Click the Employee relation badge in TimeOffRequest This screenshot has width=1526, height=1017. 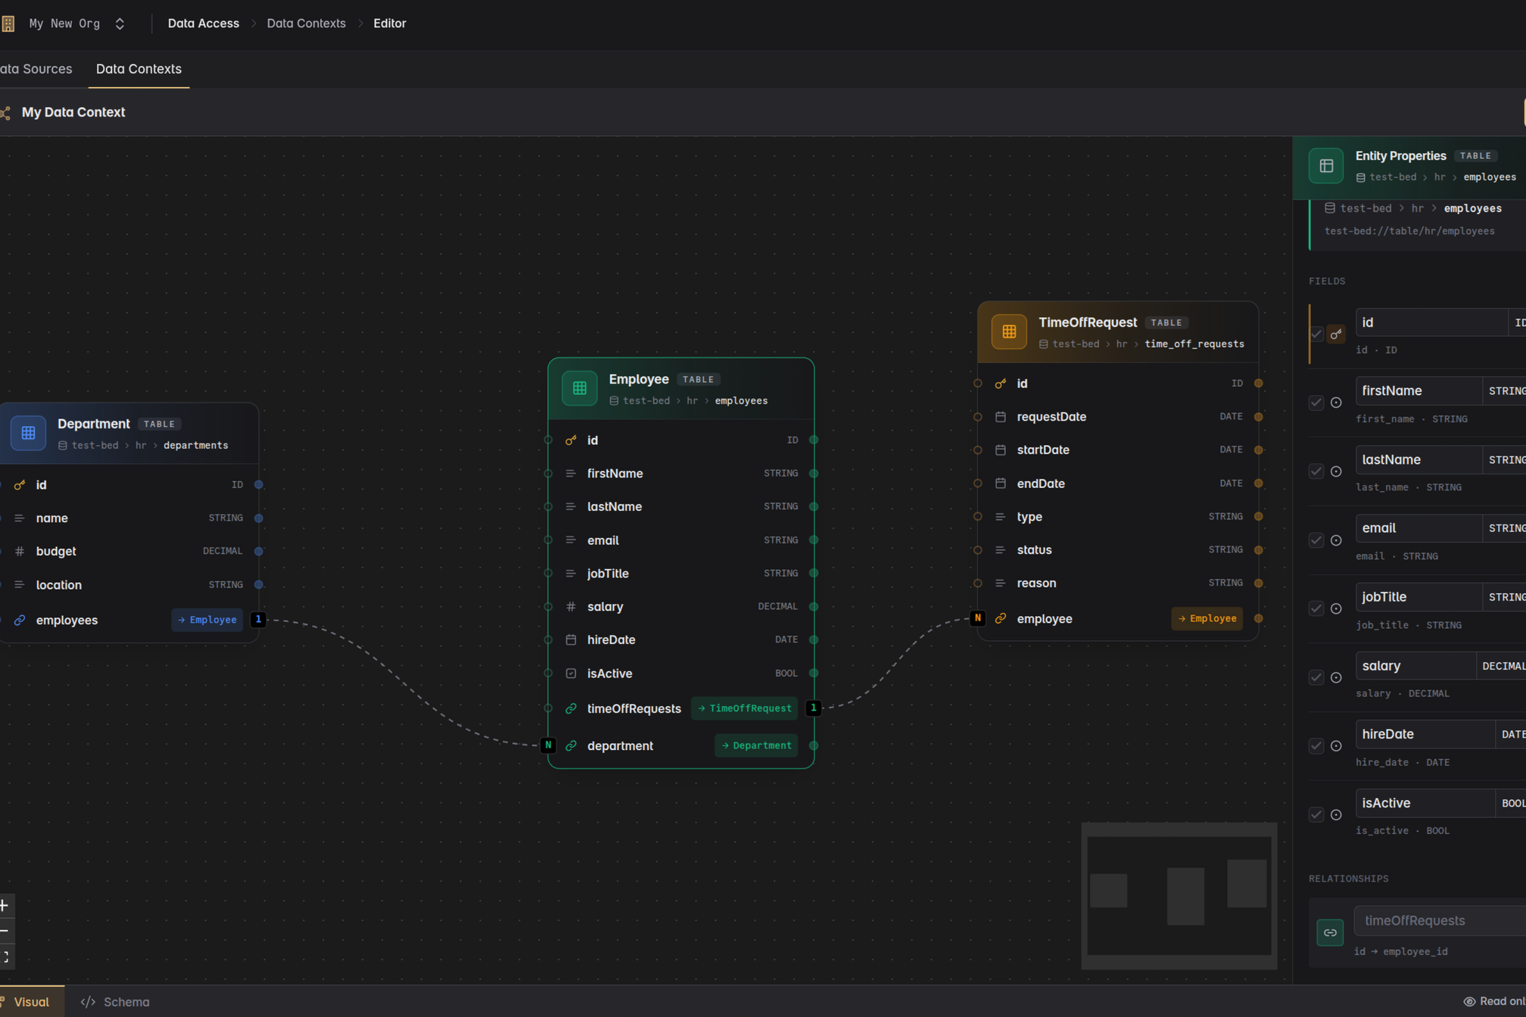click(x=1207, y=618)
